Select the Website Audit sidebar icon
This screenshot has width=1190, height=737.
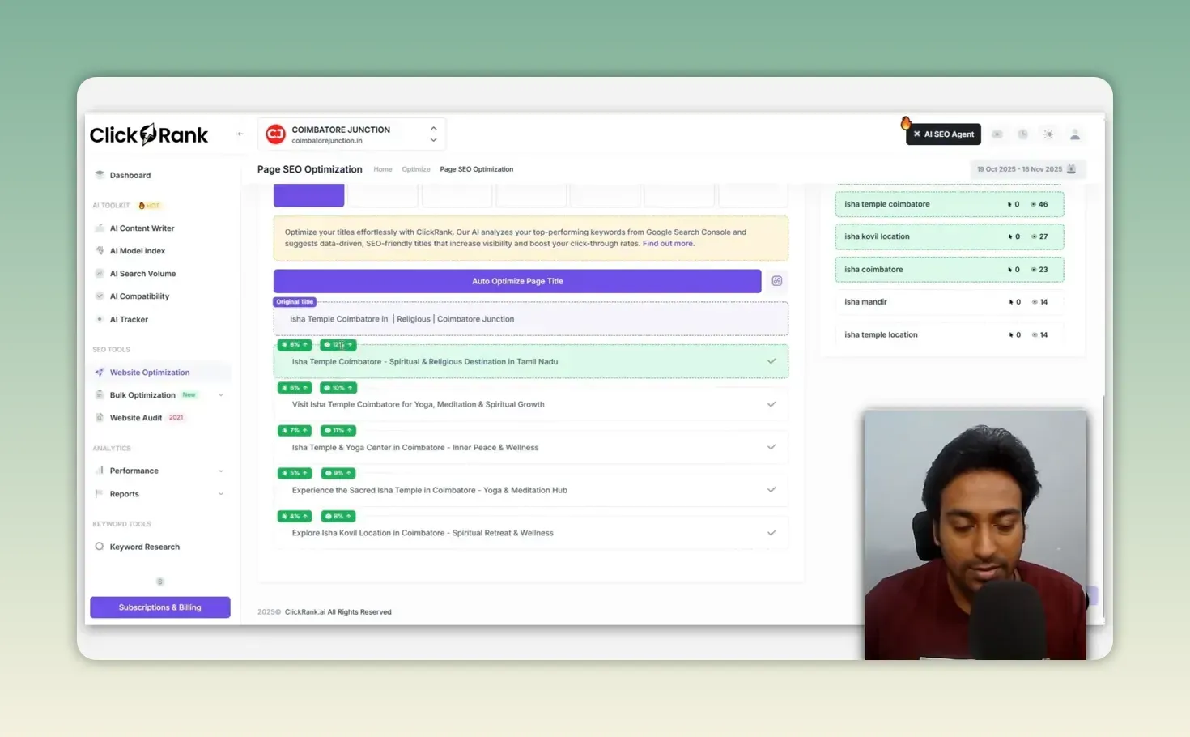tap(100, 418)
